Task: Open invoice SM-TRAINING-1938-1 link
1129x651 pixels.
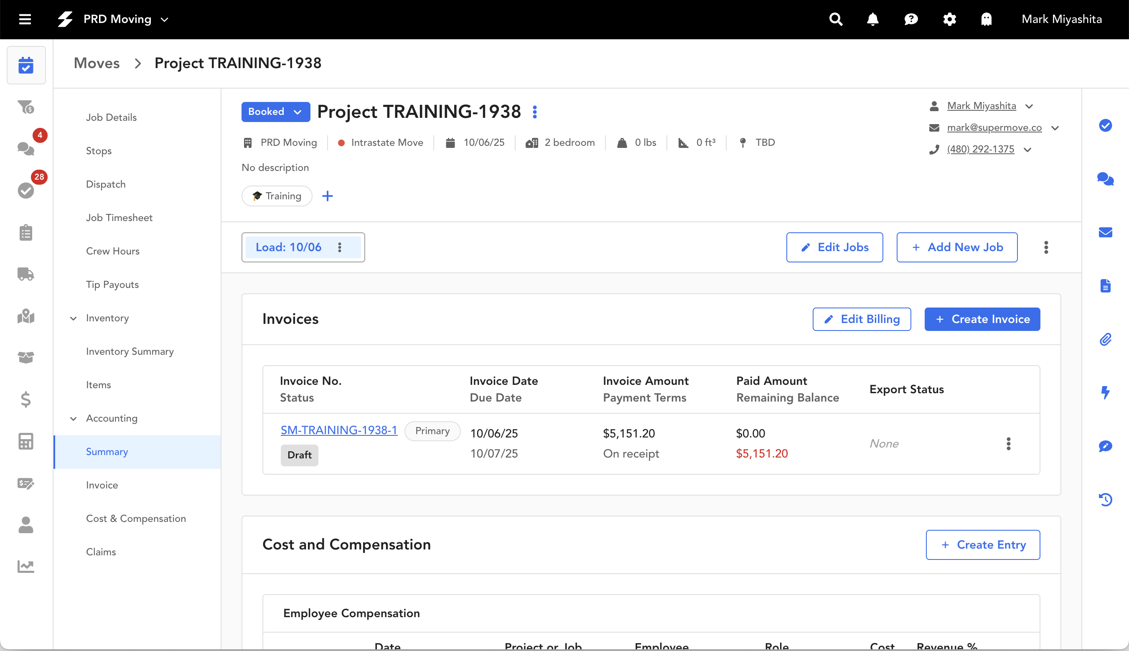Action: pos(338,430)
